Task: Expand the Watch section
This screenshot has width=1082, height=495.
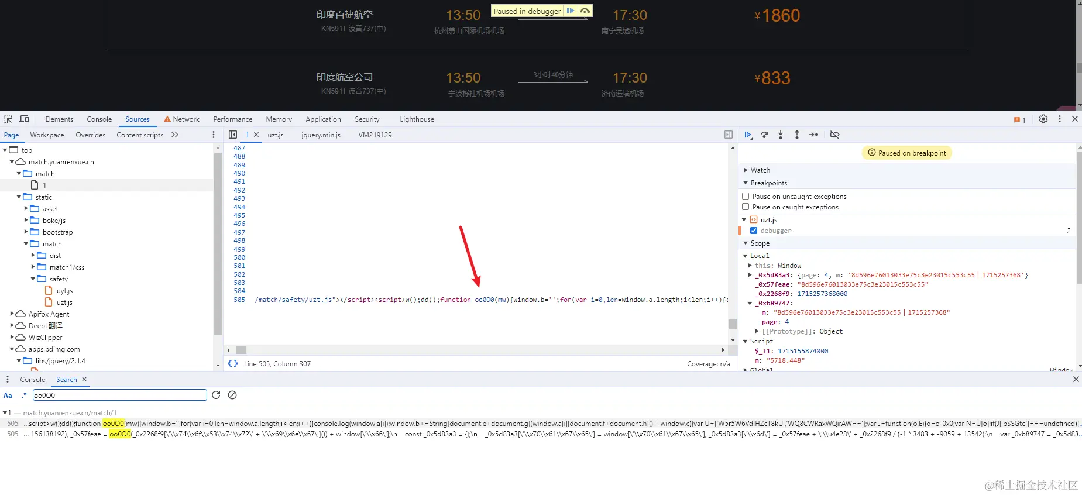Action: [746, 170]
